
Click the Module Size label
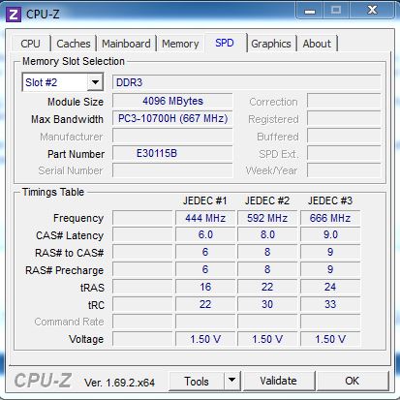click(76, 102)
